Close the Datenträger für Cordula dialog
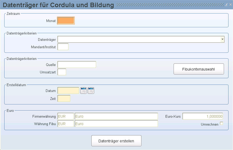Screen dimensions: 233x150 [230, 5]
